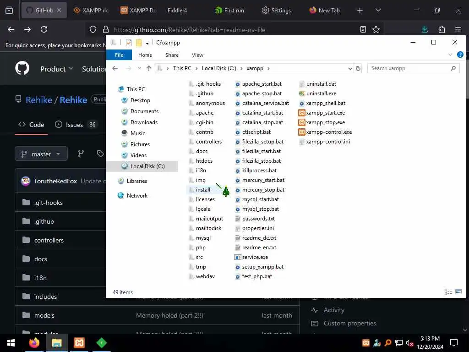Reload the GitHub page in Firefox
This screenshot has width=469, height=352.
coord(44,29)
